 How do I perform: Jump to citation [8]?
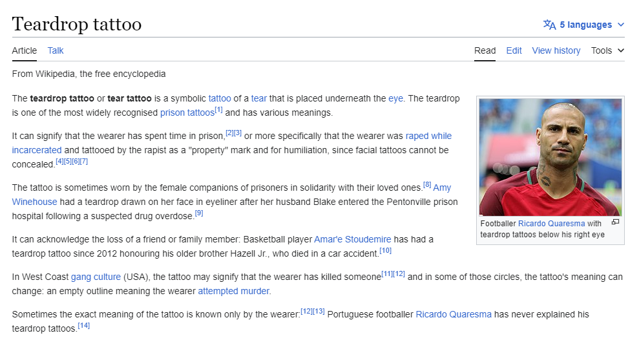(427, 185)
